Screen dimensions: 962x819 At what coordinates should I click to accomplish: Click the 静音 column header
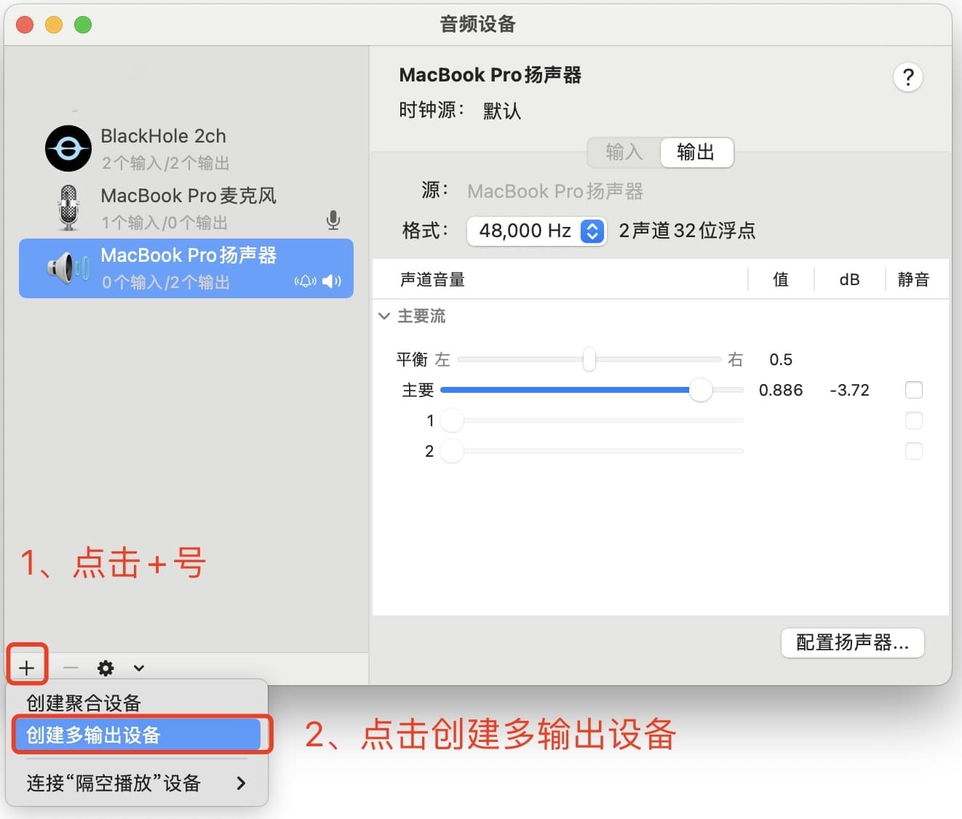(913, 279)
